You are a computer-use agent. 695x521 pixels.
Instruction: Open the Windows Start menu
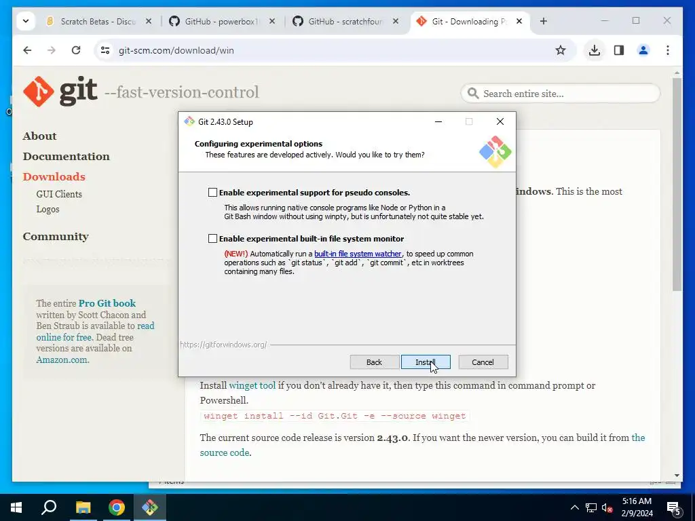click(x=16, y=507)
